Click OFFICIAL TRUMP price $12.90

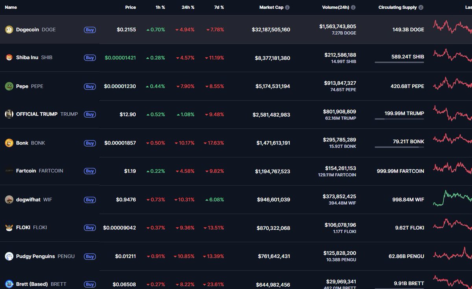pyautogui.click(x=128, y=114)
